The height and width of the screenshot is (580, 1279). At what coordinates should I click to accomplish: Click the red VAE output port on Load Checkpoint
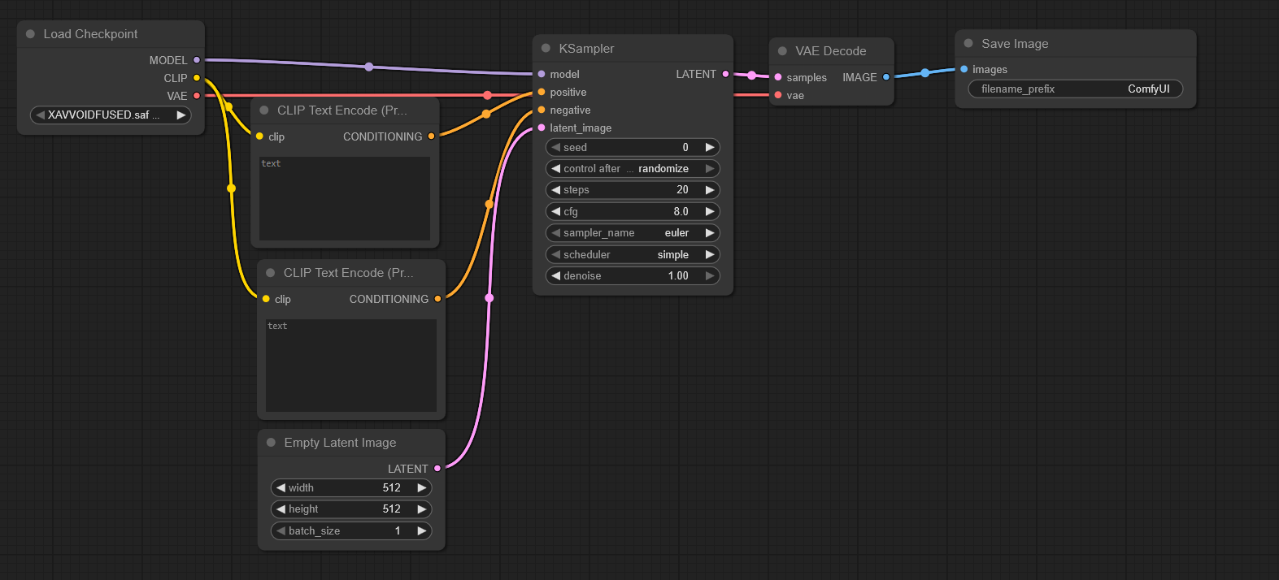coord(197,96)
